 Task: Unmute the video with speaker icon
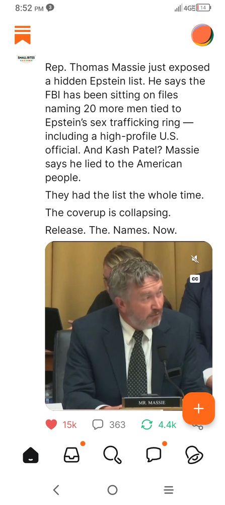click(194, 259)
